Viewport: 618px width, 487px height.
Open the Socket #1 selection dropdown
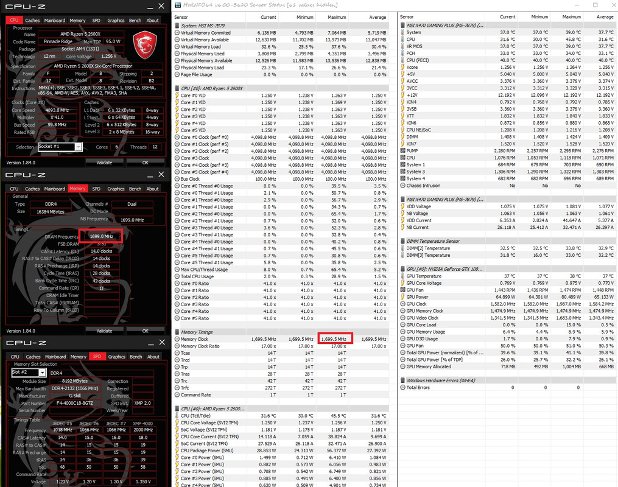79,147
